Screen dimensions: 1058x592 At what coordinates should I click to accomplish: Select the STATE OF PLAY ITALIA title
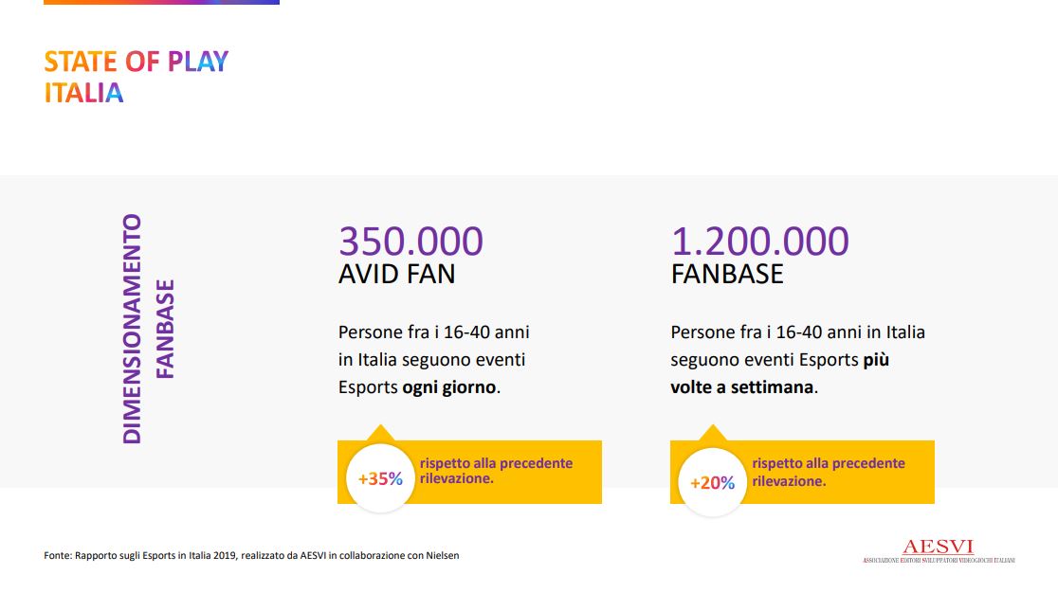[137, 77]
